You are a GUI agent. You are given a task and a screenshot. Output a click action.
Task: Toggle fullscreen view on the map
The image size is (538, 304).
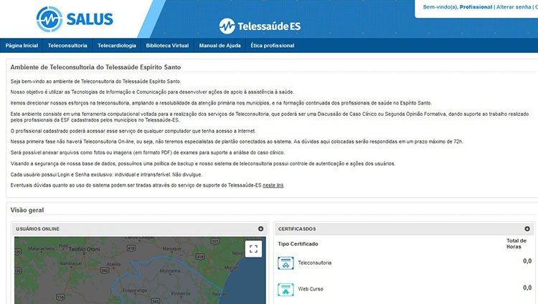pos(253,249)
